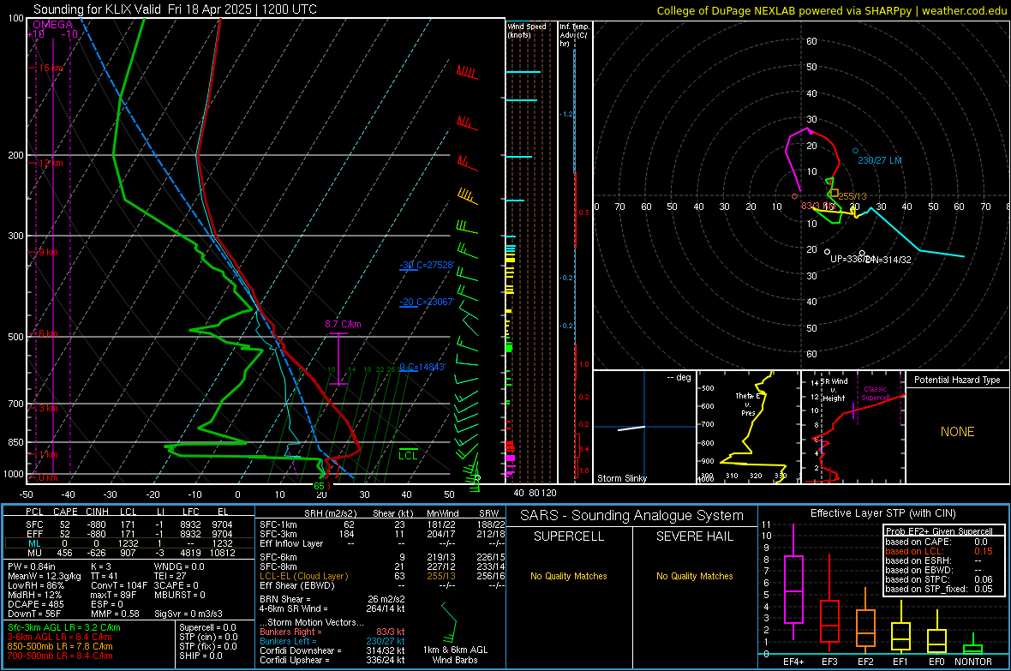Image resolution: width=1011 pixels, height=671 pixels.
Task: Click the SigSvr = 0 m3/s3 value
Action: pyautogui.click(x=188, y=614)
